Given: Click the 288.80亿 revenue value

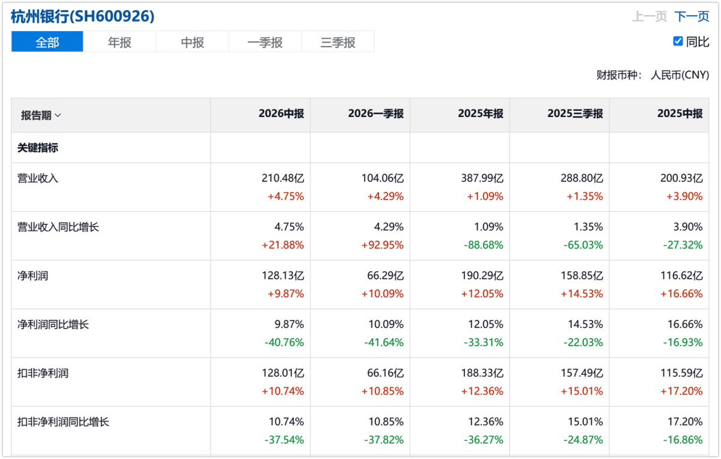Looking at the screenshot, I should coord(582,178).
